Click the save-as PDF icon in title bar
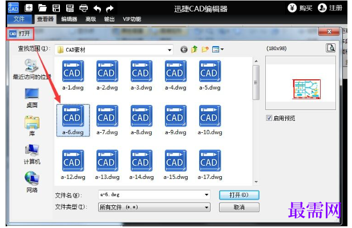Screen dimensions: 352x228 [x=70, y=8]
